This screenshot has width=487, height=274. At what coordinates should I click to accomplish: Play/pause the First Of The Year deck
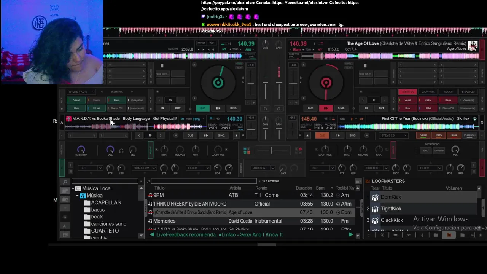point(337,135)
